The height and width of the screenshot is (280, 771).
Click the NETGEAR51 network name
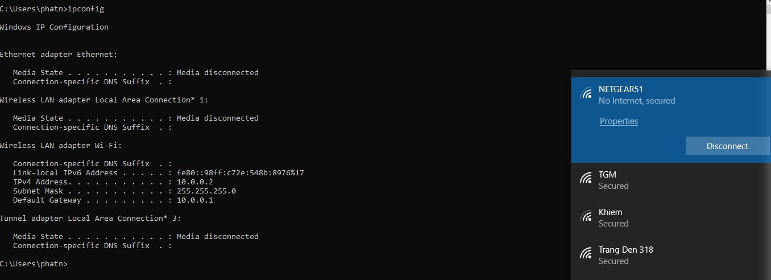(621, 89)
